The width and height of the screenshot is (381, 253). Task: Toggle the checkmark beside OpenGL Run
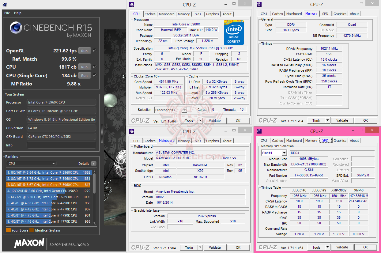pos(95,51)
